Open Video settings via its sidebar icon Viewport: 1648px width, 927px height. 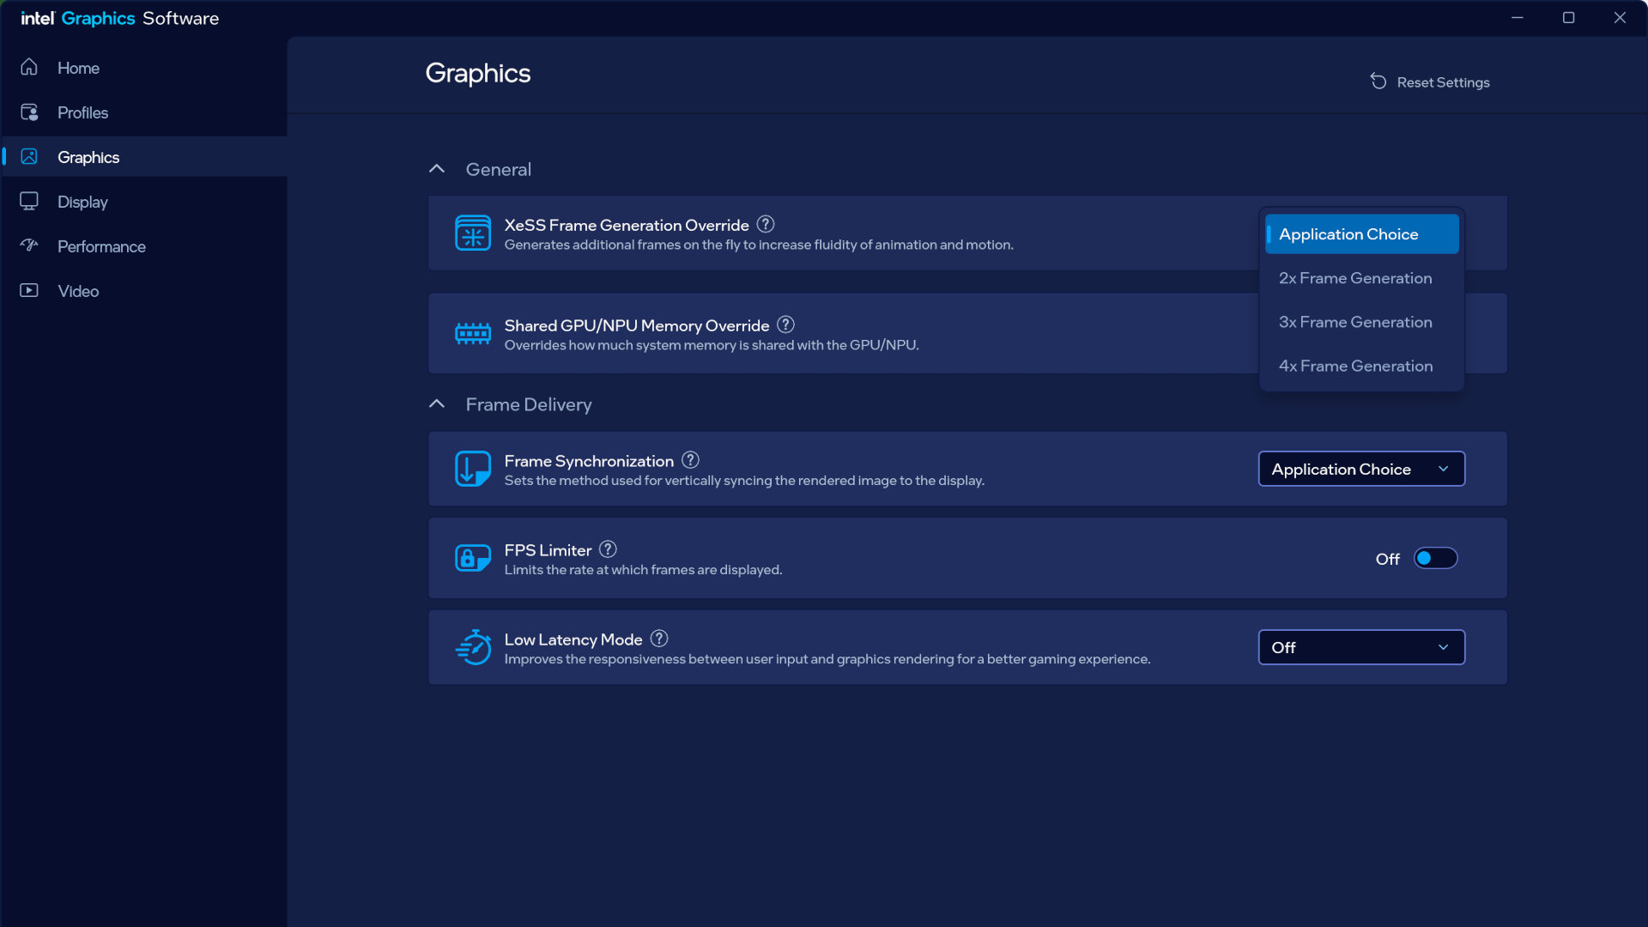click(29, 291)
